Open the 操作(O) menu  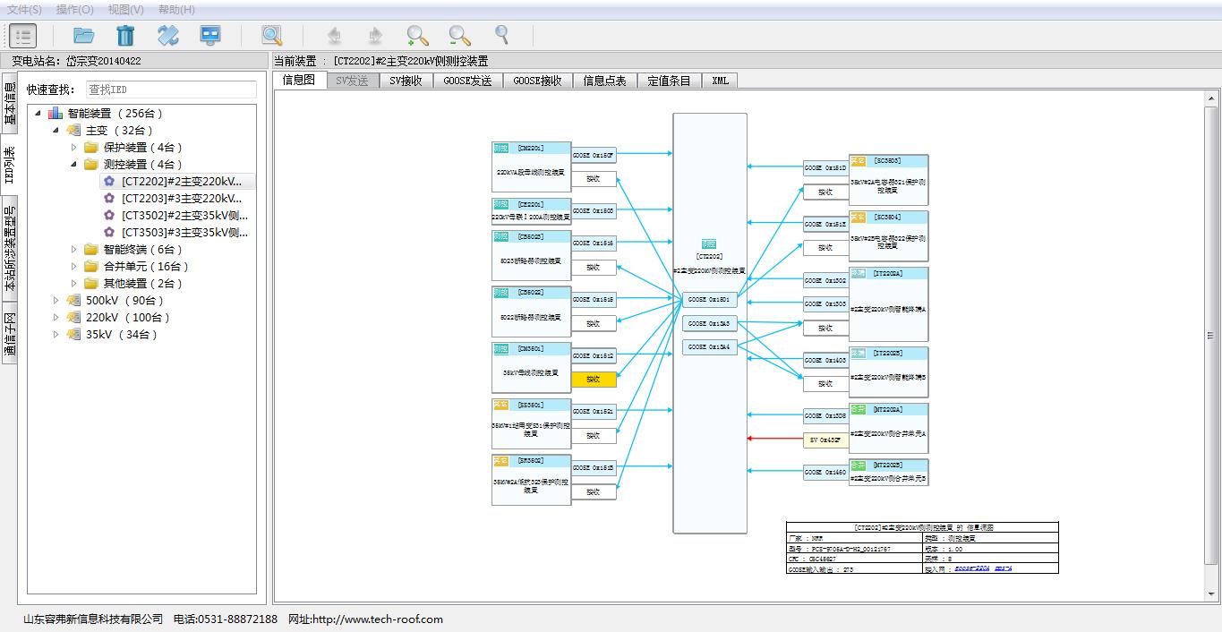[x=74, y=9]
